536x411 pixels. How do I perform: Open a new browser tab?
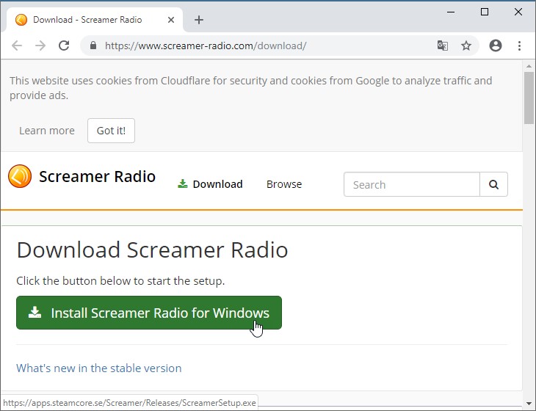pyautogui.click(x=199, y=20)
